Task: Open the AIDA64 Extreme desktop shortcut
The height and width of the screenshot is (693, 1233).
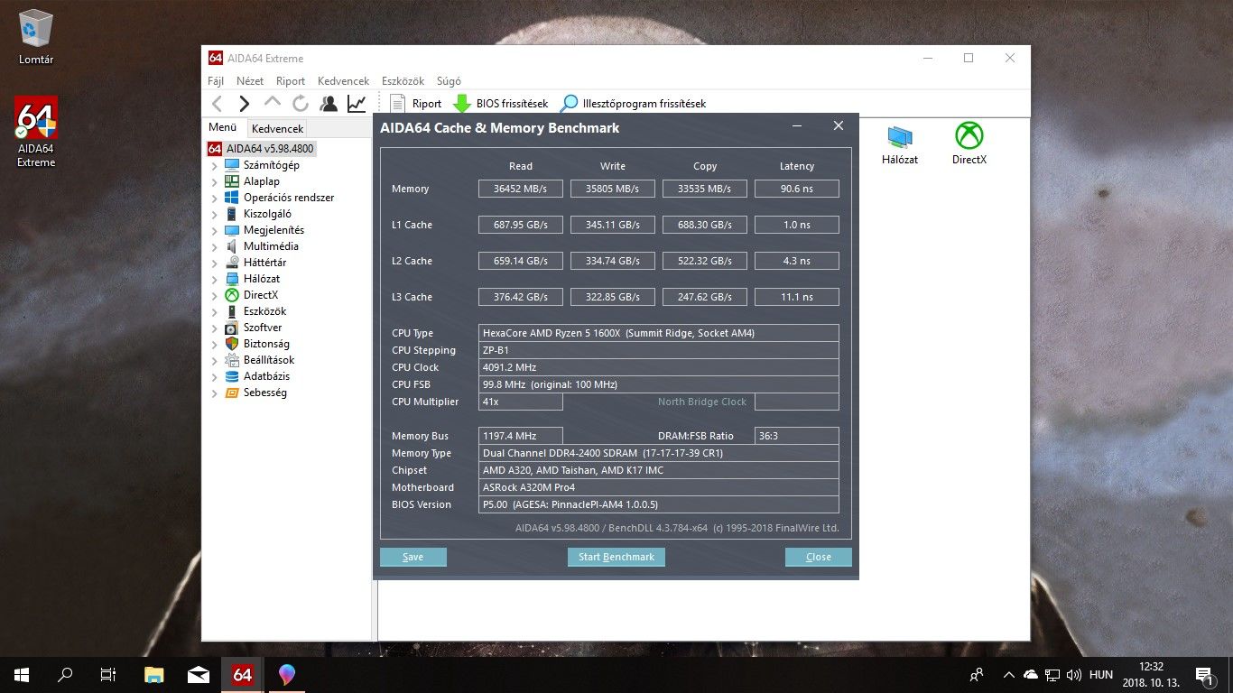Action: 36,132
